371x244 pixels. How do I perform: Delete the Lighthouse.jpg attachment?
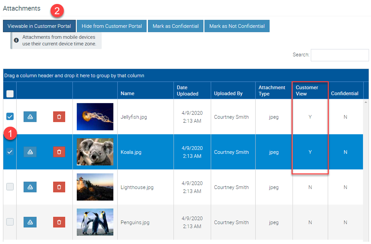pos(59,187)
